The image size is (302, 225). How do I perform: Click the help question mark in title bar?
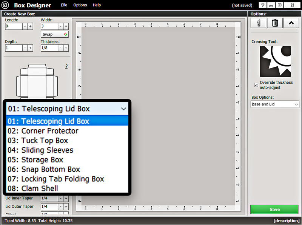(262, 5)
